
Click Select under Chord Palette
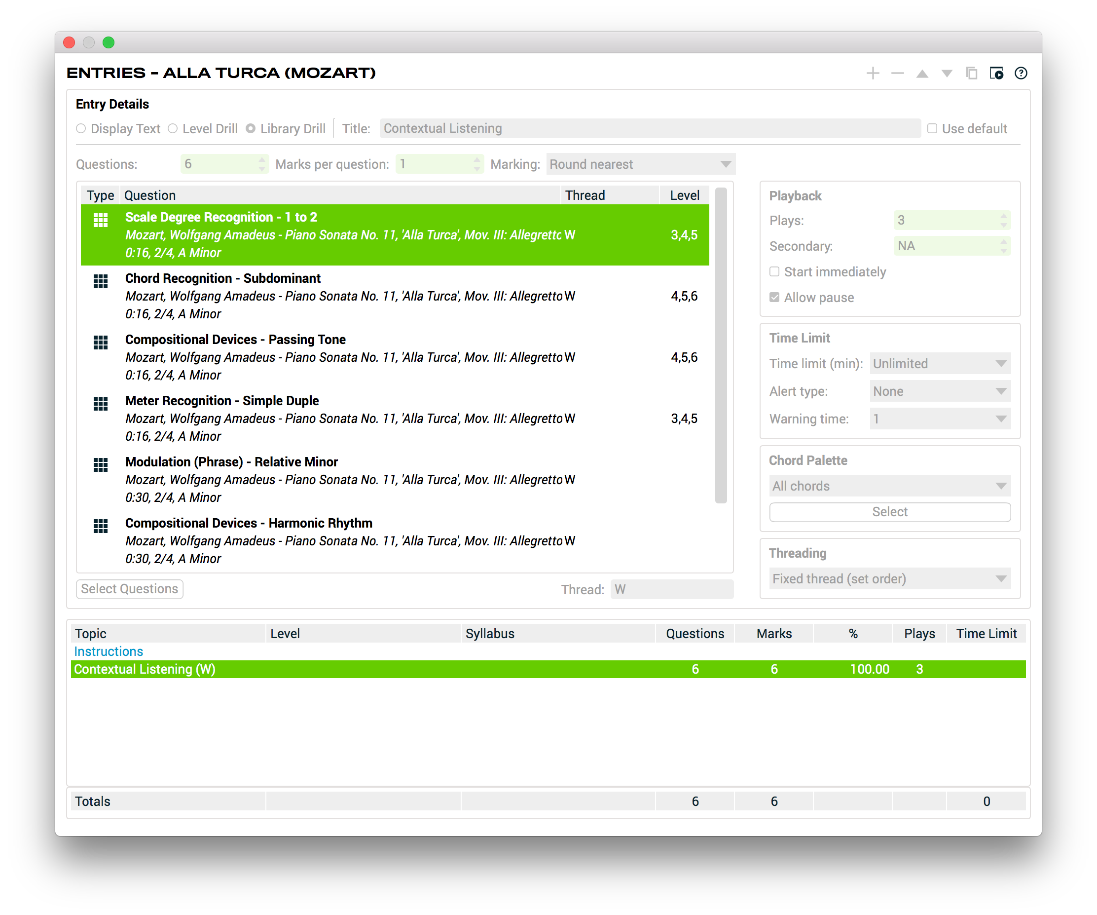890,512
